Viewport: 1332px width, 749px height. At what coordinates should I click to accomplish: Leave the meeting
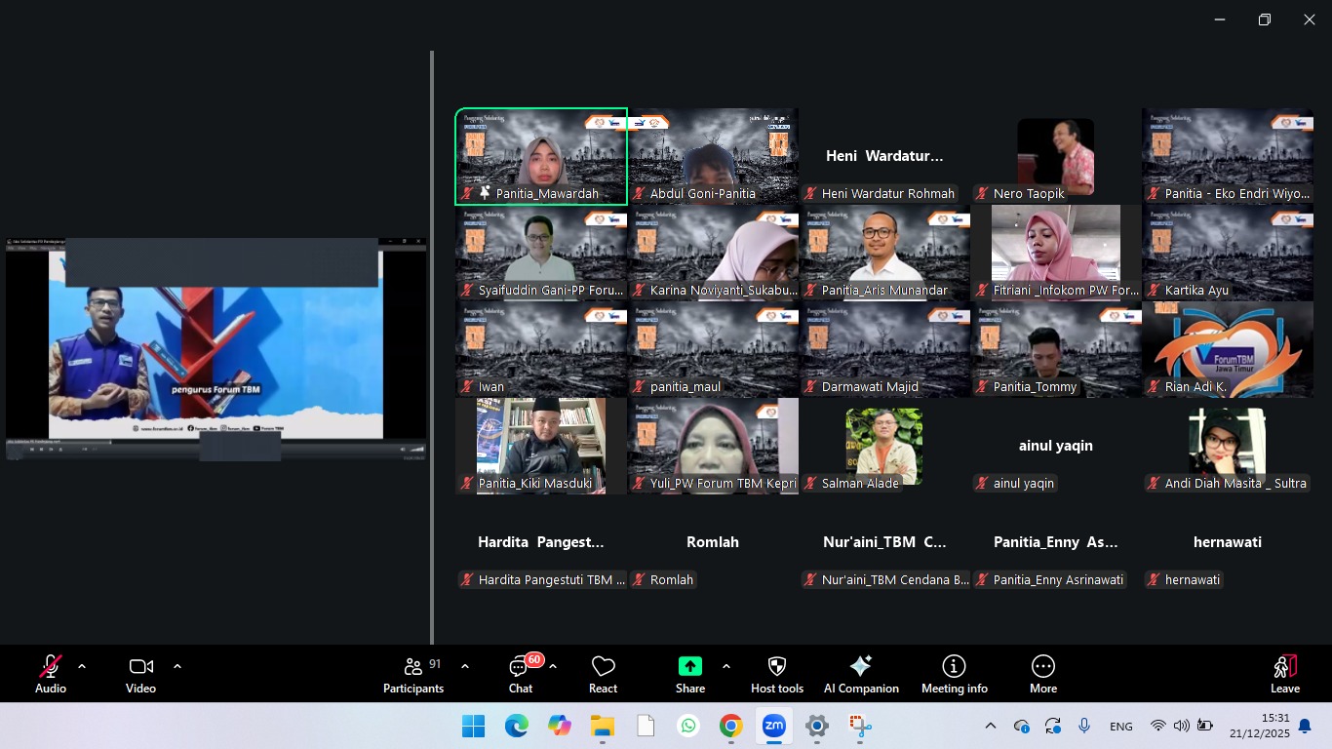1284,674
